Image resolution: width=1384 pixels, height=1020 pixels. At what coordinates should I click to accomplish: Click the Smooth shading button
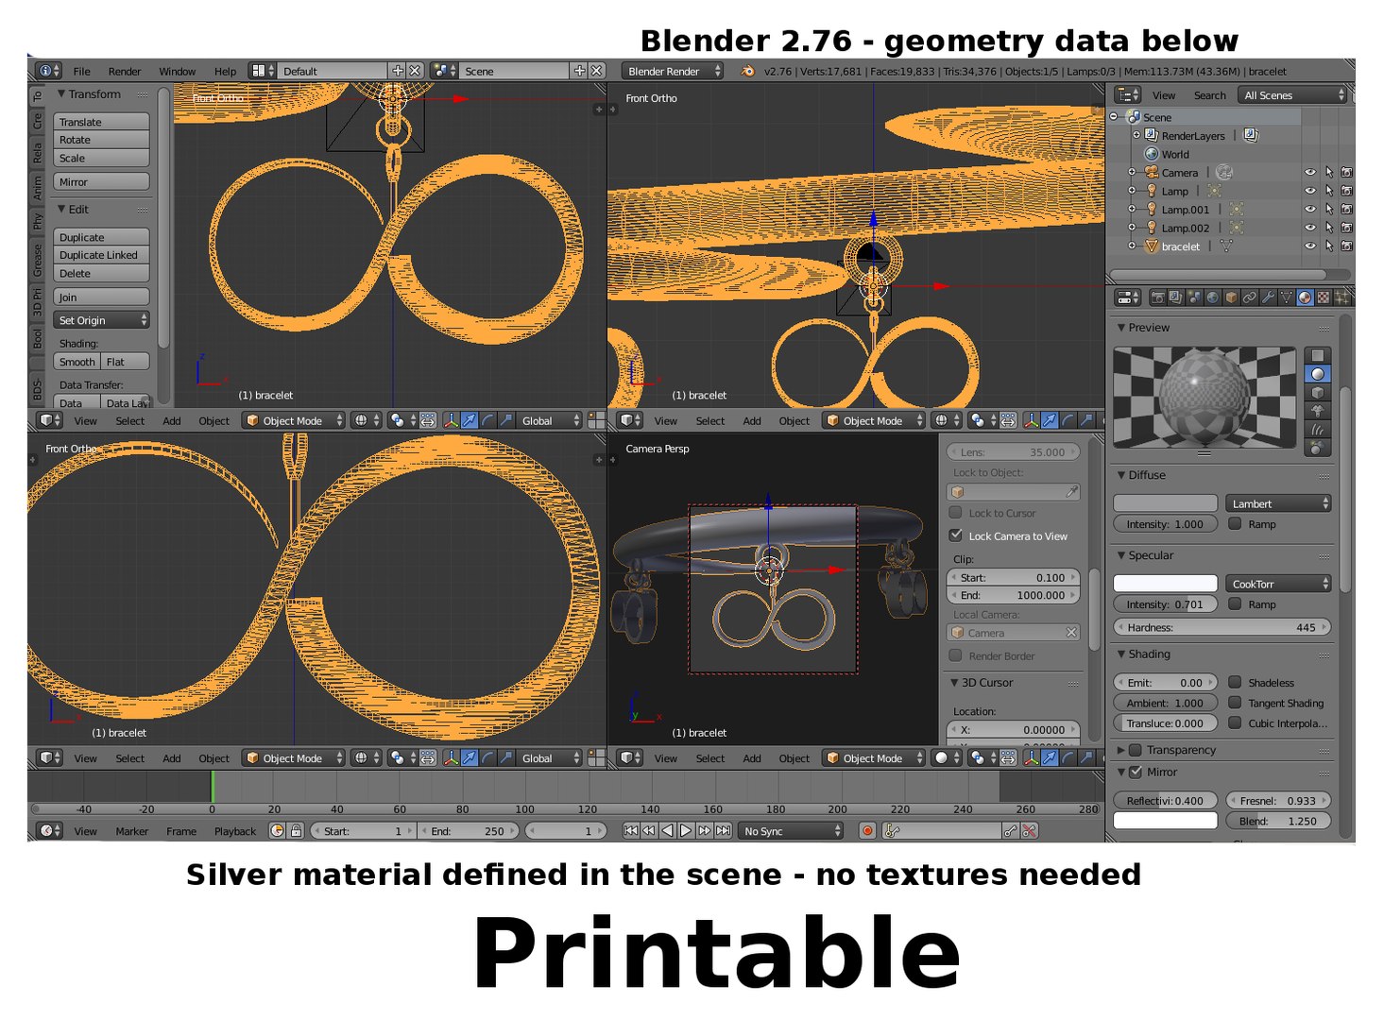(77, 362)
